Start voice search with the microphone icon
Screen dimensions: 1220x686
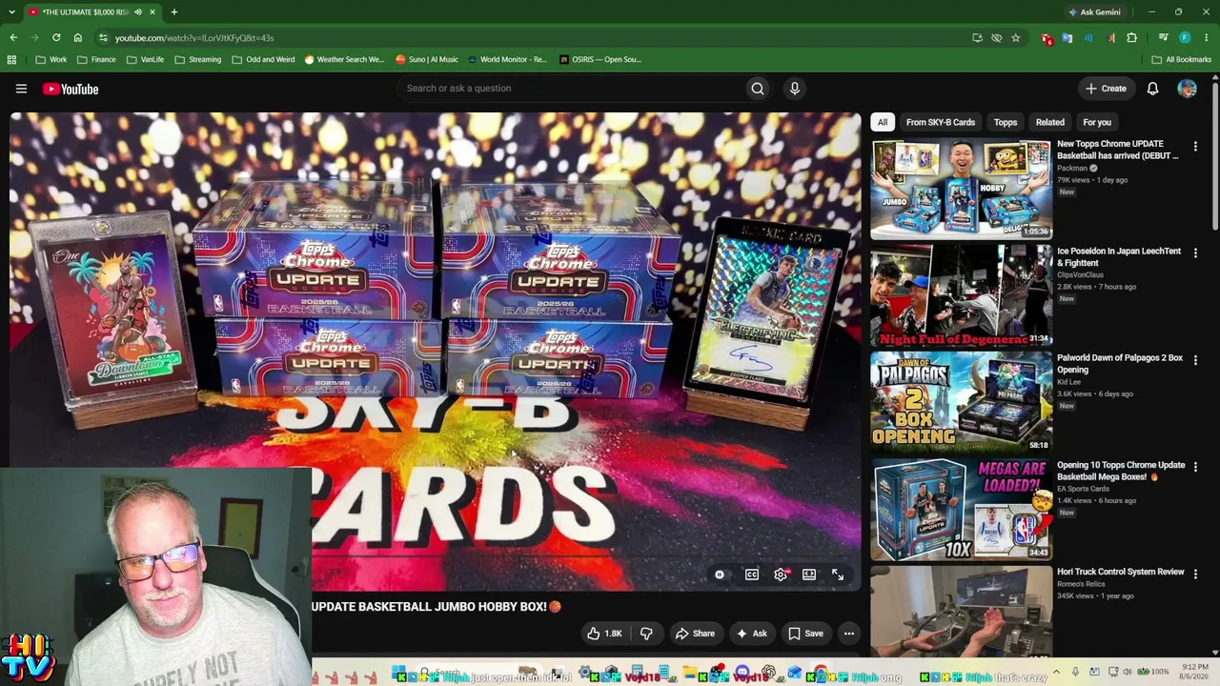tap(794, 89)
